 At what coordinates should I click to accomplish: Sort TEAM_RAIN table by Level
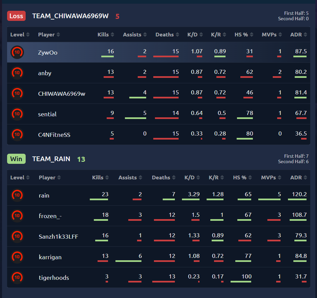(x=20, y=177)
